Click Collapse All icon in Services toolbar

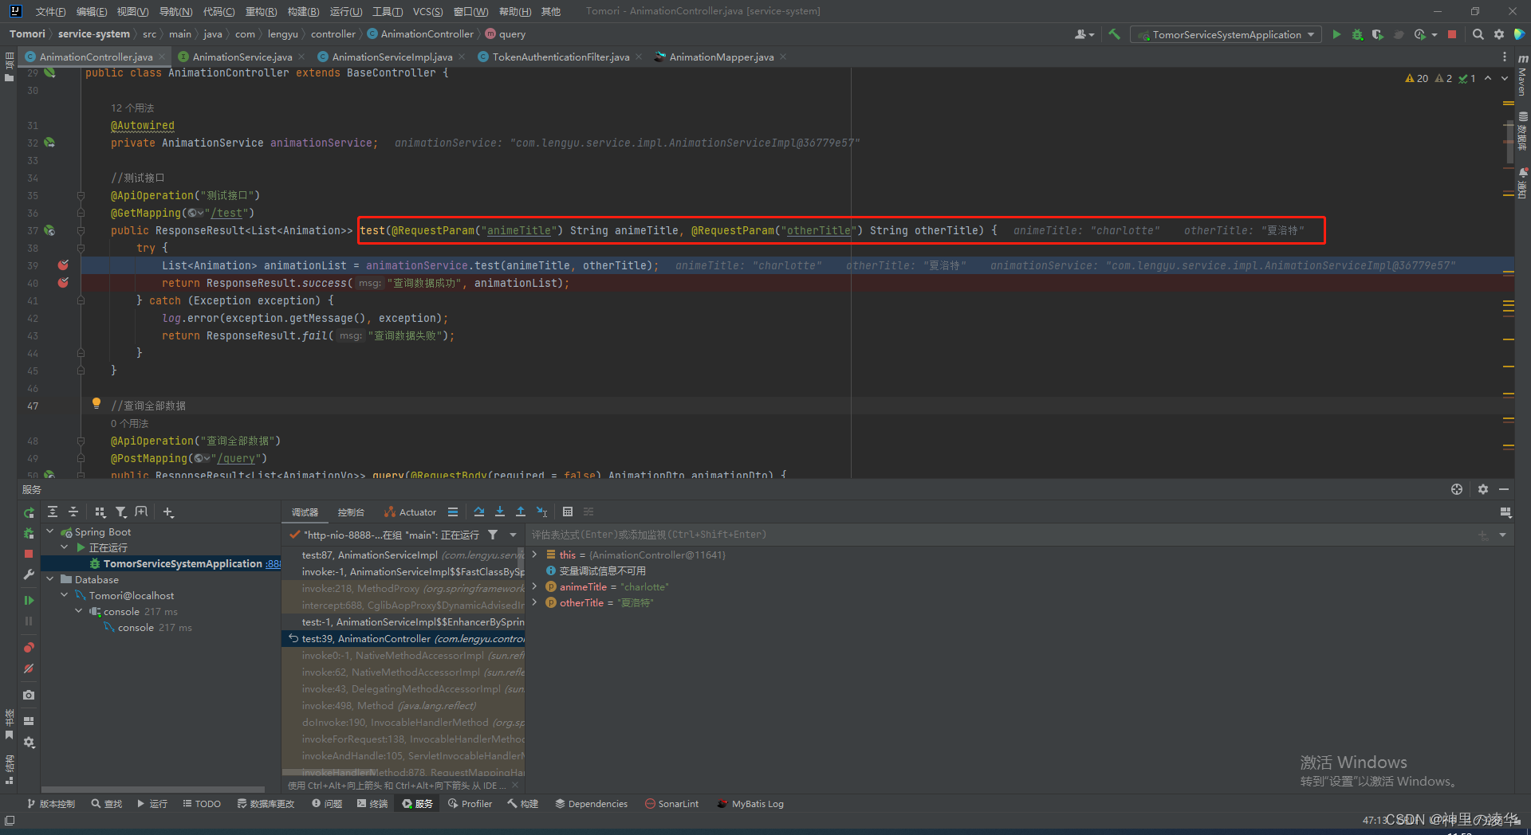(x=73, y=512)
